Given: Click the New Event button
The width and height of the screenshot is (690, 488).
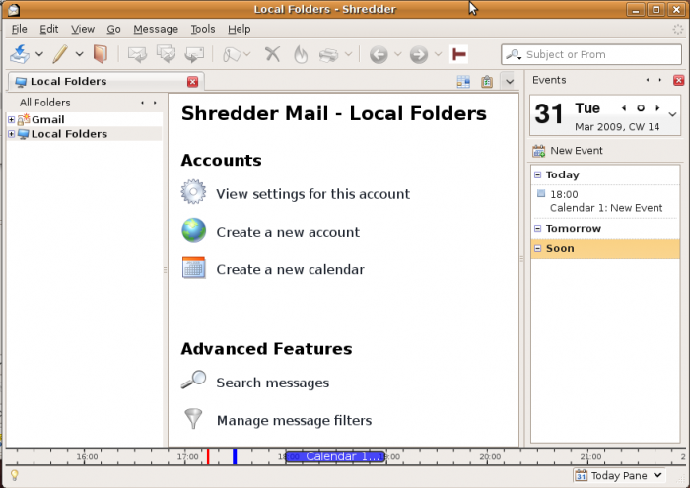Looking at the screenshot, I should pyautogui.click(x=567, y=151).
